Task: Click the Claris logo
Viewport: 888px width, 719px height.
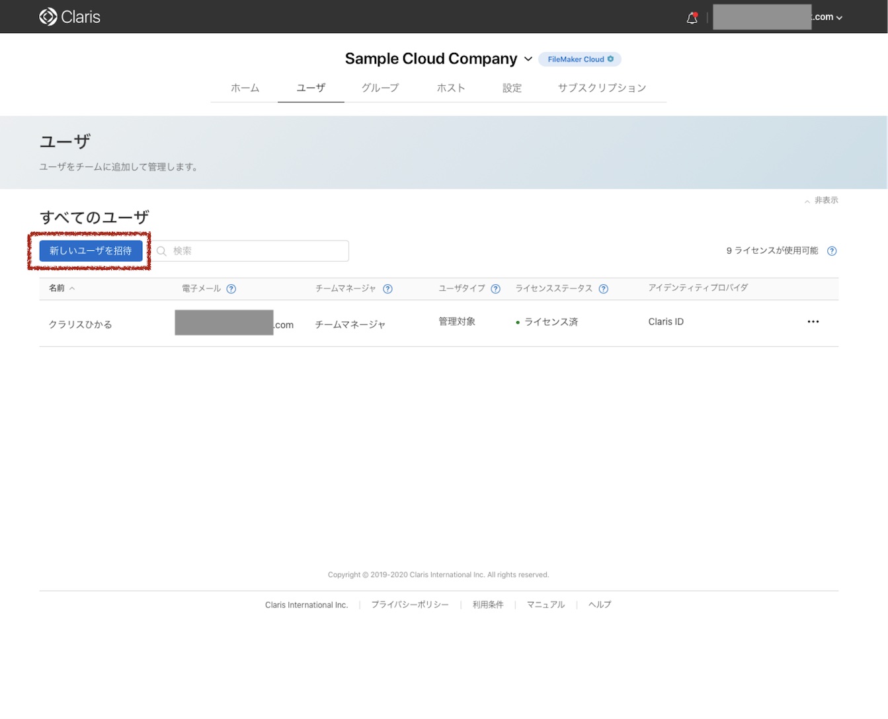Action: [x=69, y=17]
